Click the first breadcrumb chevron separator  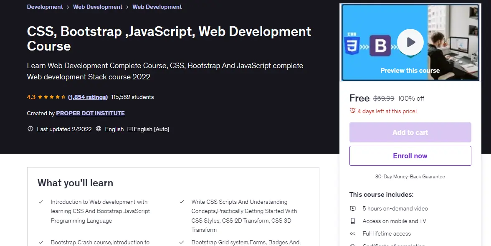click(68, 7)
